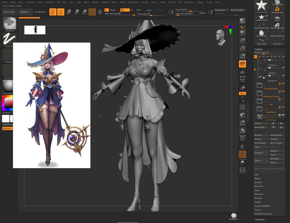Toggle Perspective (Persp) view
Image resolution: width=290 pixels, height=223 pixels.
coord(242,64)
